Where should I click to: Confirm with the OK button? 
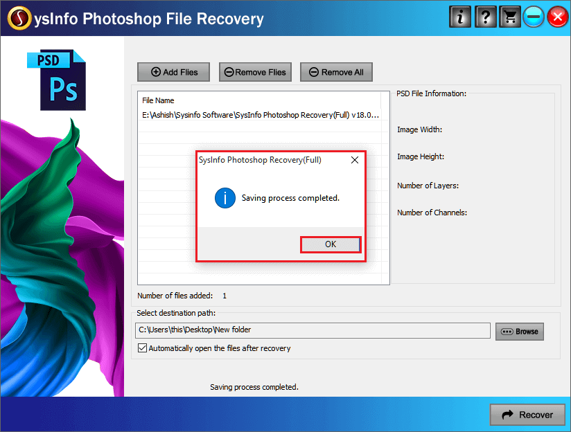tap(331, 244)
